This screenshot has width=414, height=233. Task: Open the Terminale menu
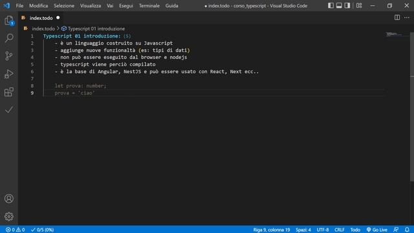pyautogui.click(x=149, y=6)
